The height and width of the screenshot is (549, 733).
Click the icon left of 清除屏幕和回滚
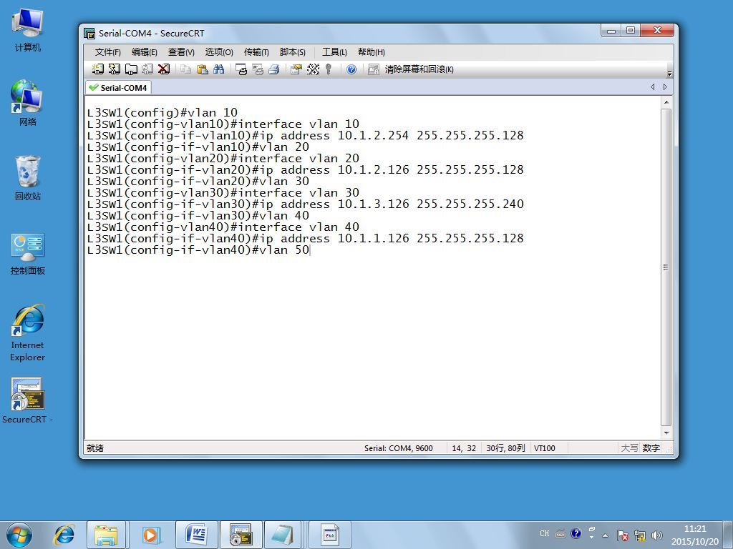(x=373, y=69)
